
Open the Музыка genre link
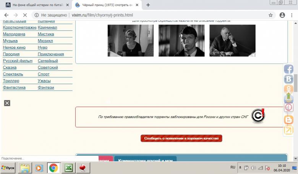pos(10,41)
